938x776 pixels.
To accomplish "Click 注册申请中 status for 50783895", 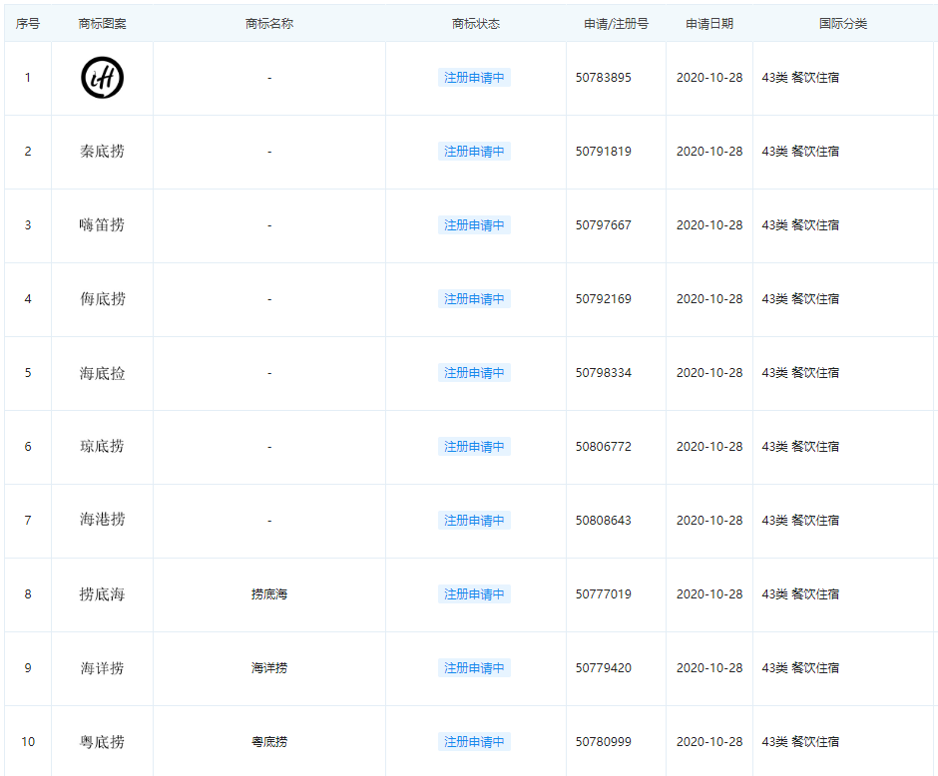I will pos(474,78).
